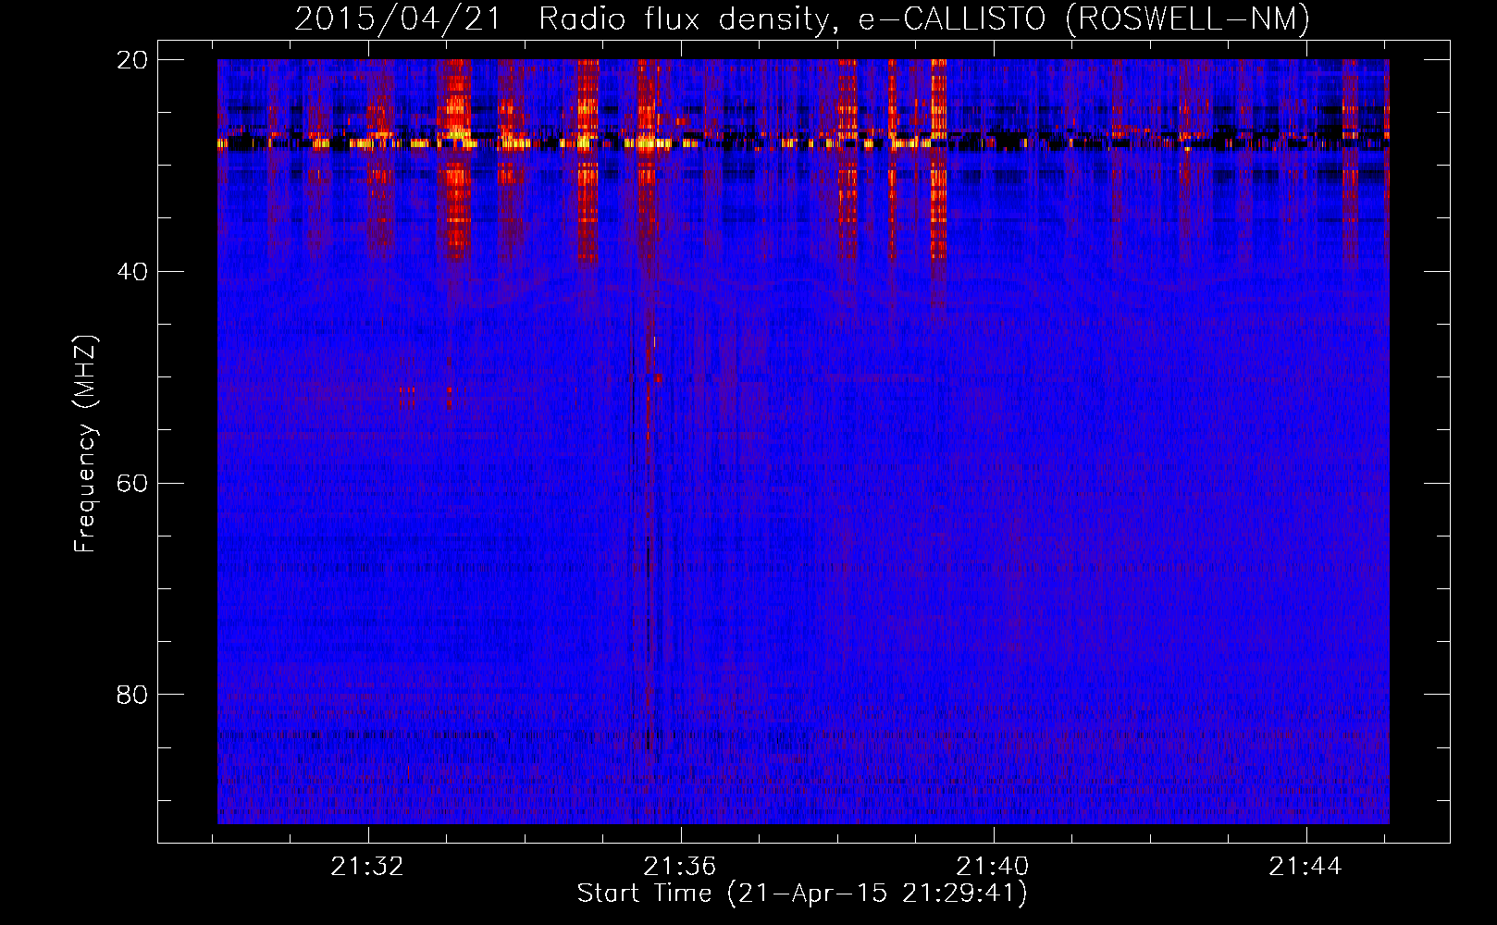Click the frequency axis value '80'
Screen dimensions: 1497x925
tap(132, 695)
